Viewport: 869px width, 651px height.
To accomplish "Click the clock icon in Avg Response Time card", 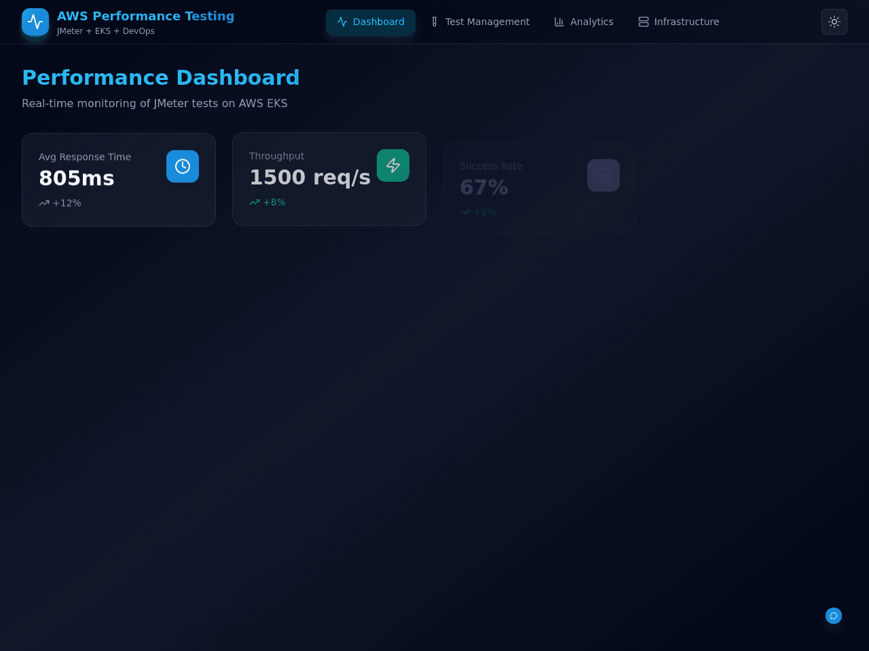I will 183,166.
